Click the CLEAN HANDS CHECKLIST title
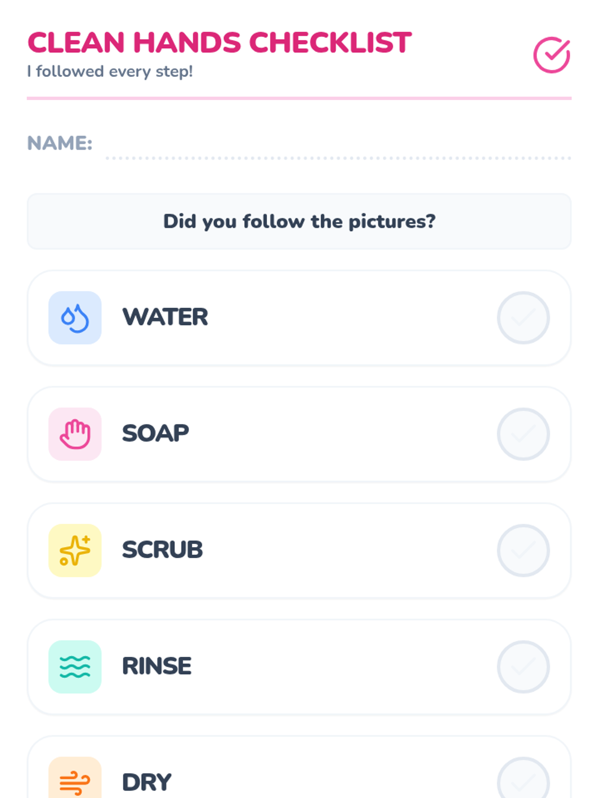 pyautogui.click(x=219, y=43)
